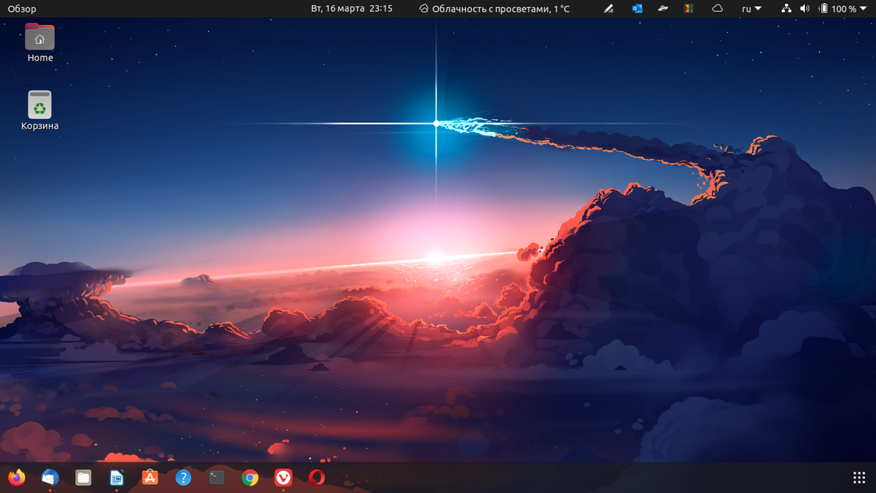
Task: Click the volume speaker icon
Action: pyautogui.click(x=804, y=9)
